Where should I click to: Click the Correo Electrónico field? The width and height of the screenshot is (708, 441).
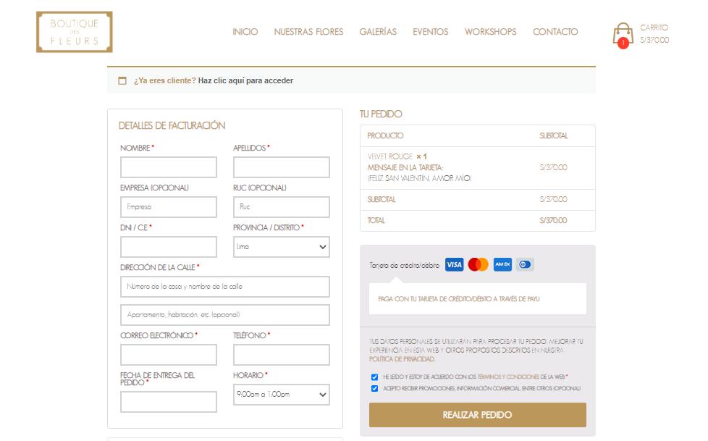click(x=169, y=355)
